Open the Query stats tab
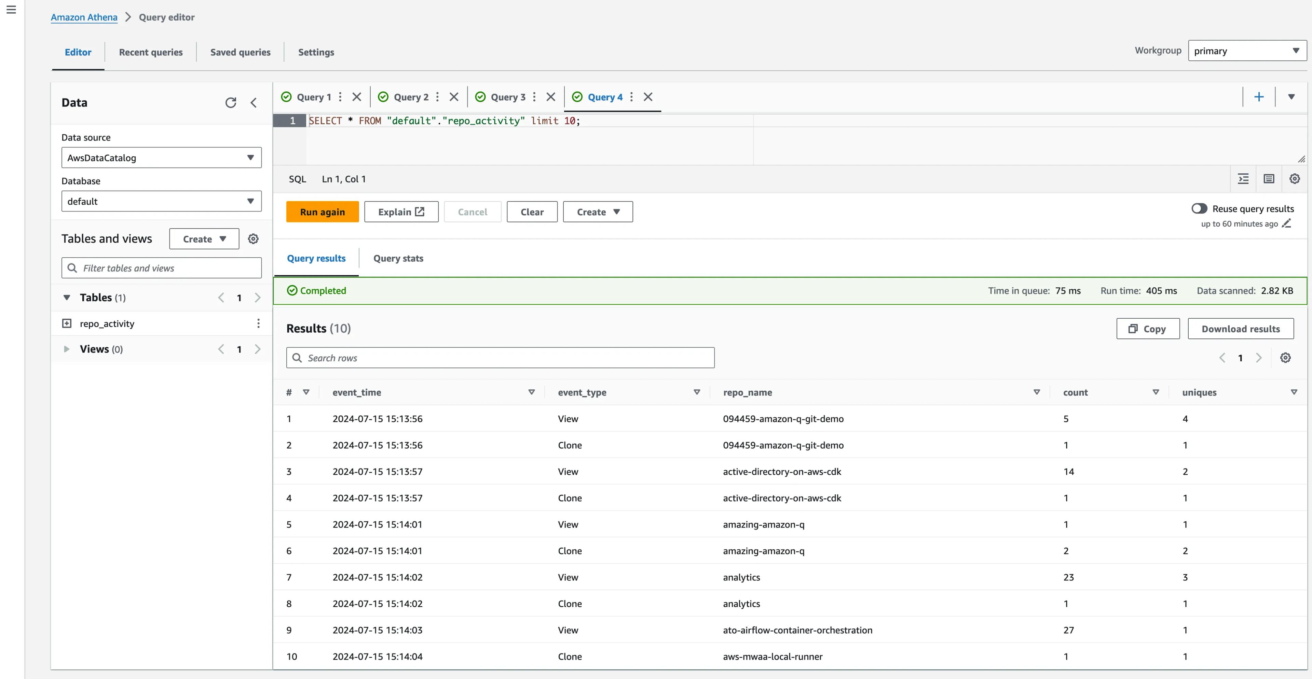1312x679 pixels. click(x=398, y=258)
